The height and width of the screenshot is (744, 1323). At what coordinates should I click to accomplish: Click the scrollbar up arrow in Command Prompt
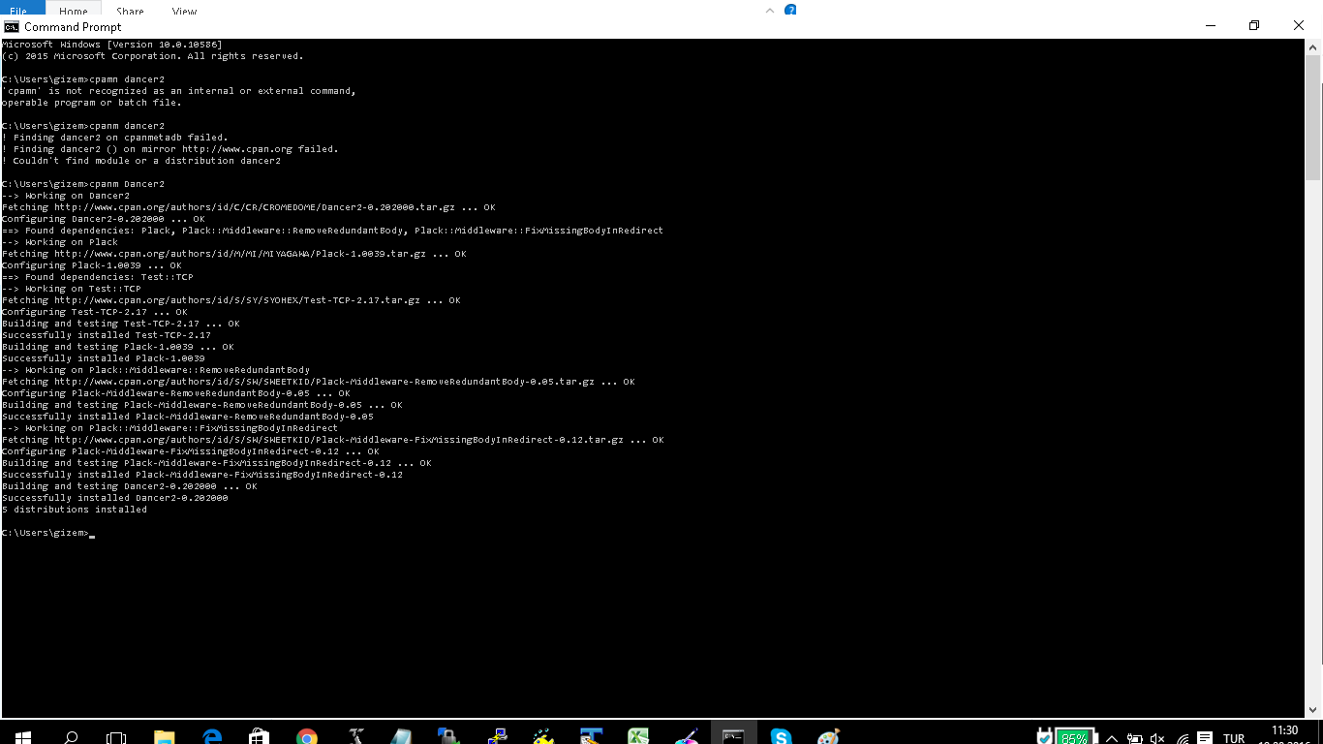coord(1313,47)
